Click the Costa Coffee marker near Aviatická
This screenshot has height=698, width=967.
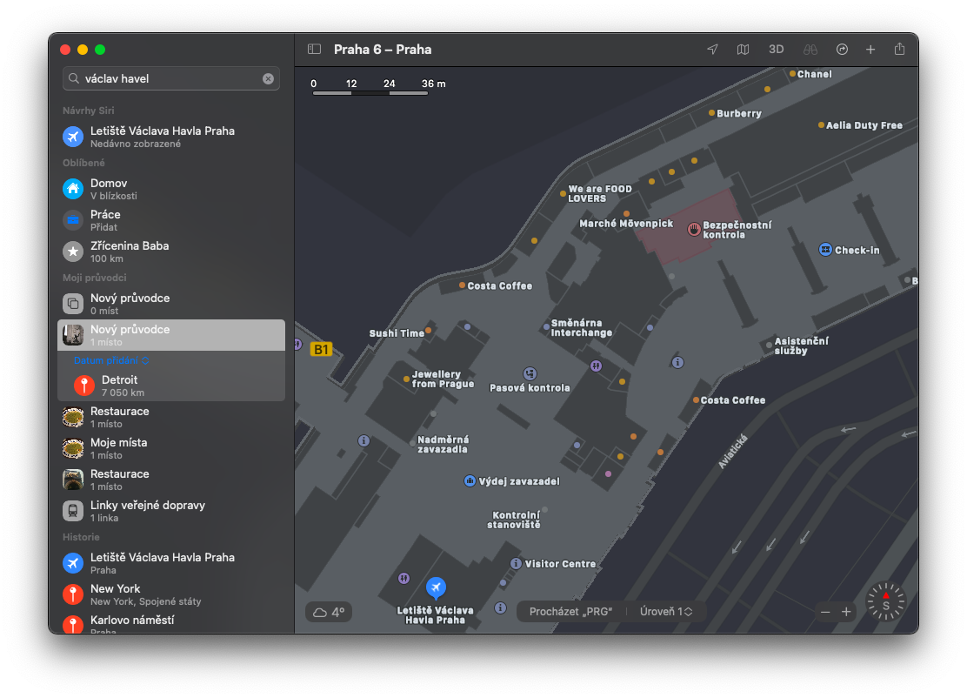coord(696,400)
